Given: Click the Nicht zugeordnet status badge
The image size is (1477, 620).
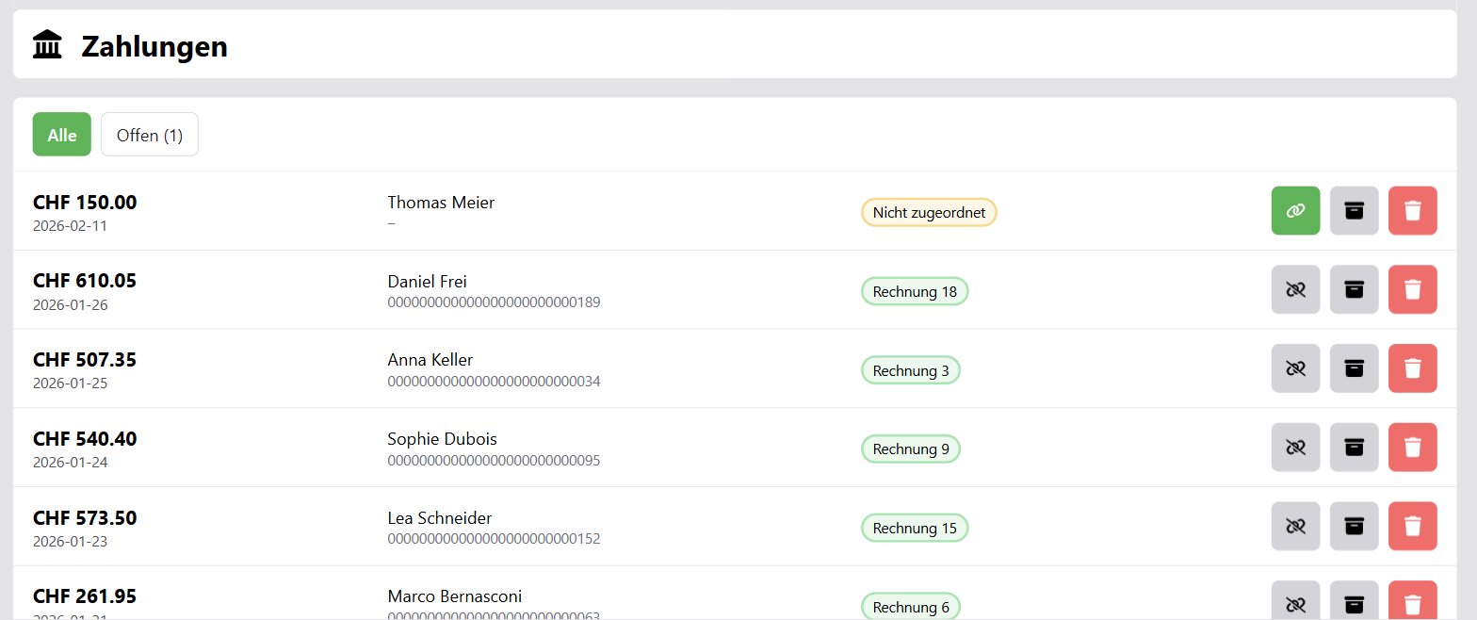Looking at the screenshot, I should point(929,213).
